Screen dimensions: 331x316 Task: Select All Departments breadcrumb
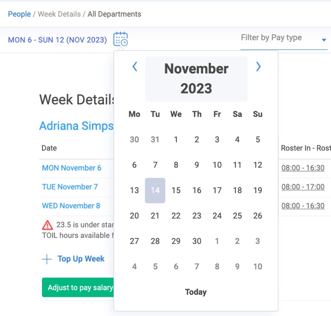coord(114,14)
